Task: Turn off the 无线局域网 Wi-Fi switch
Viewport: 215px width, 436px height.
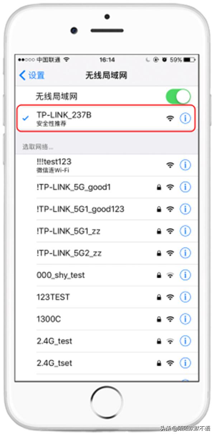Action: click(178, 96)
